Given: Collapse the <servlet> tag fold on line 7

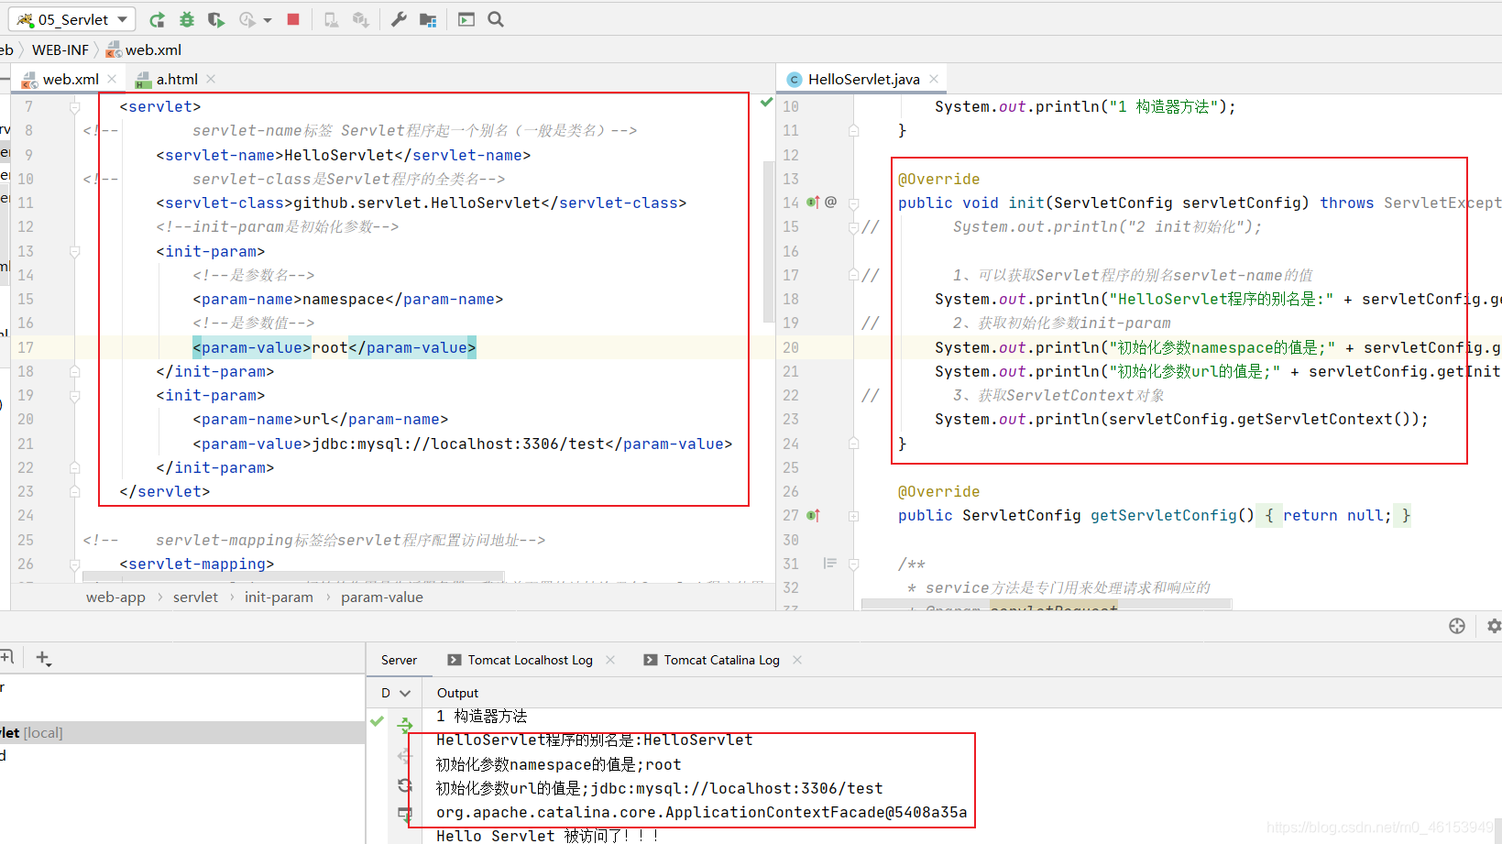Looking at the screenshot, I should click(75, 107).
